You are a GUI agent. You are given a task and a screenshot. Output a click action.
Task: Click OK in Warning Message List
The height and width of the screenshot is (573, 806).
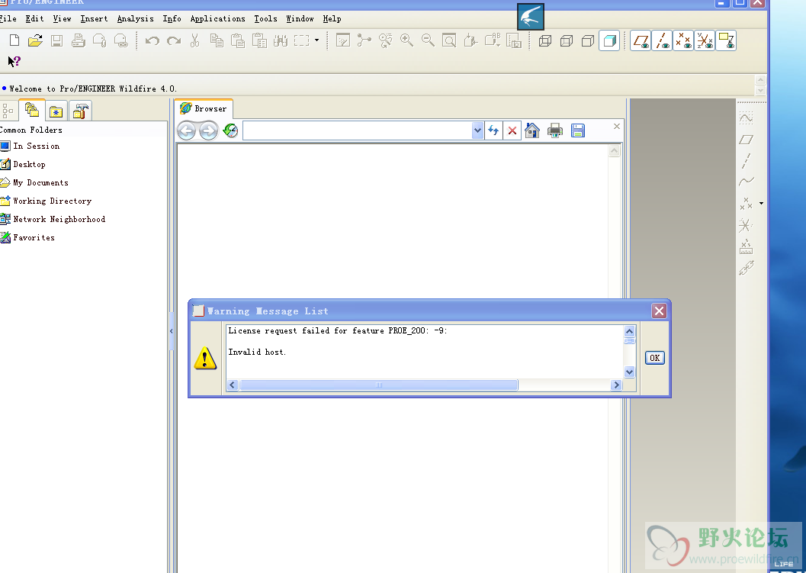(x=655, y=358)
